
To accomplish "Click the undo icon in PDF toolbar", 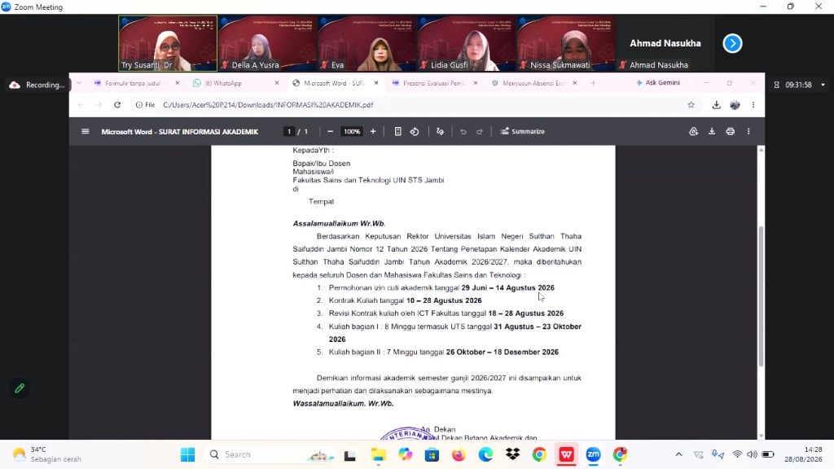I will click(x=463, y=131).
